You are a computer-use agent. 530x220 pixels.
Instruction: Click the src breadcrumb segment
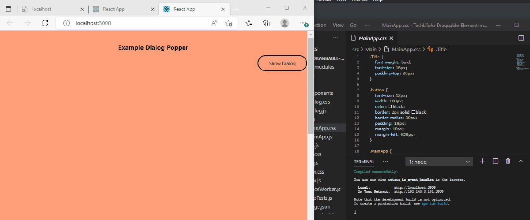355,49
